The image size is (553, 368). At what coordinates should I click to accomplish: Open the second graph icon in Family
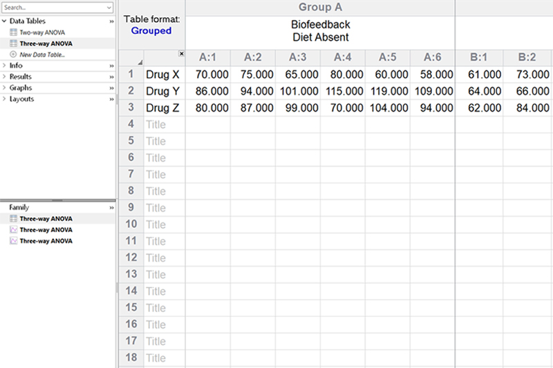point(13,241)
